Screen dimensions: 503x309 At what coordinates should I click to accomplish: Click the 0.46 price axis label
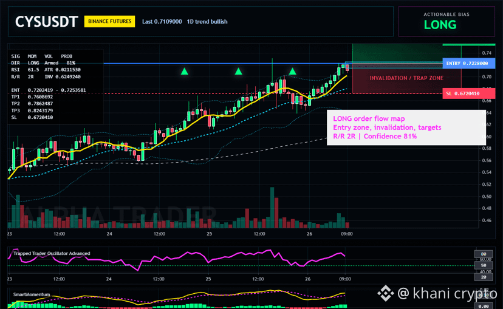[x=487, y=220]
